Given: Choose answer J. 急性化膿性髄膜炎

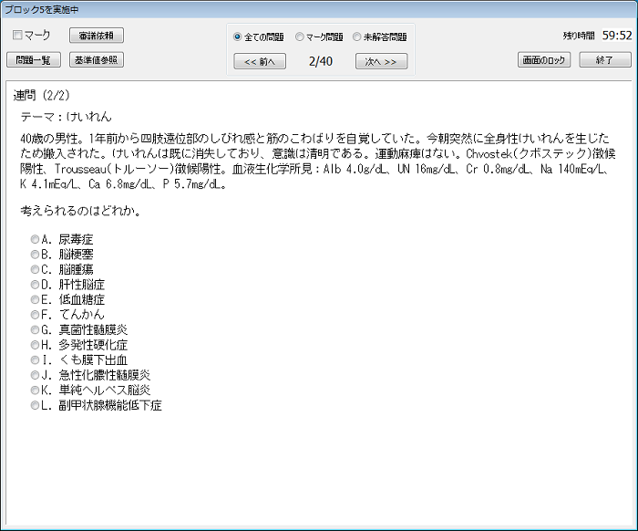Looking at the screenshot, I should coord(35,375).
